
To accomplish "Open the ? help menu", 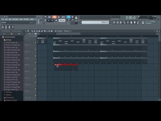I will point(35,19).
